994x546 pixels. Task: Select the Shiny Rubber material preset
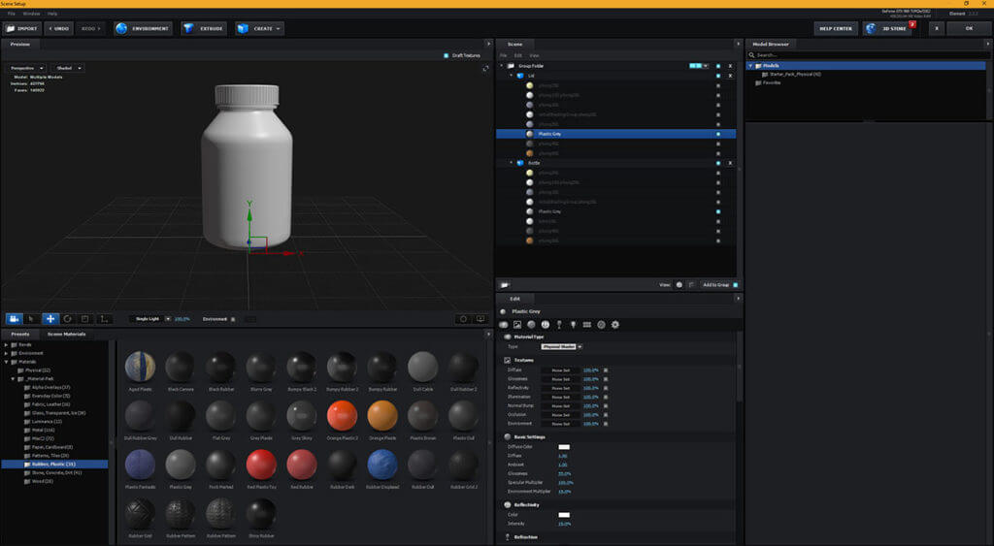[x=261, y=514]
